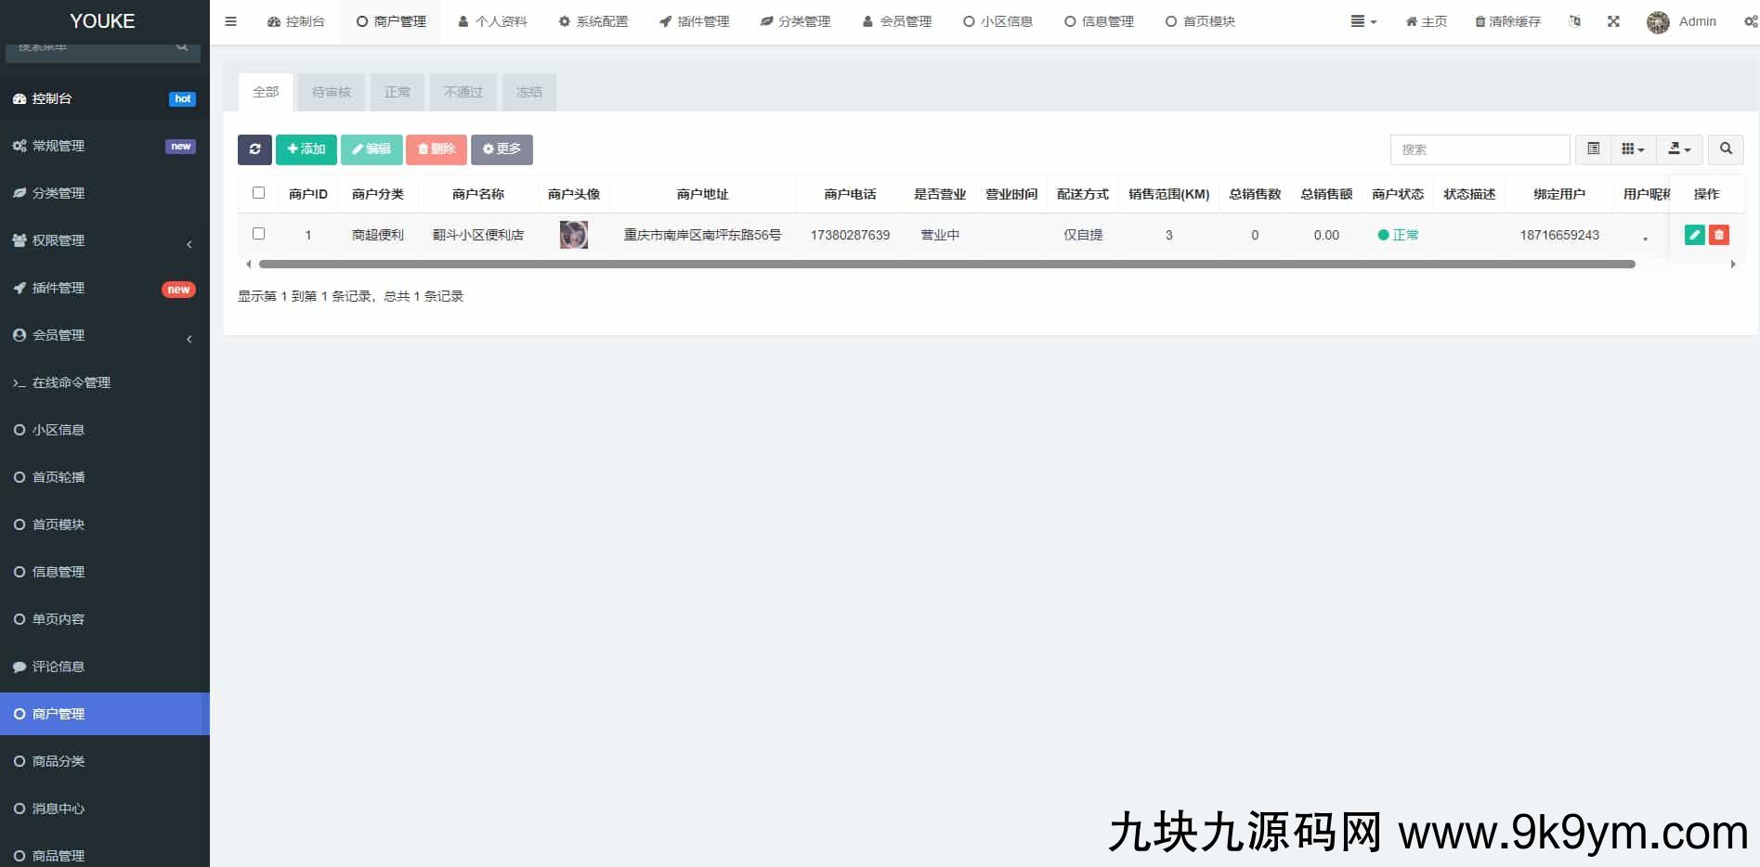Click the green 添加 button

click(306, 149)
